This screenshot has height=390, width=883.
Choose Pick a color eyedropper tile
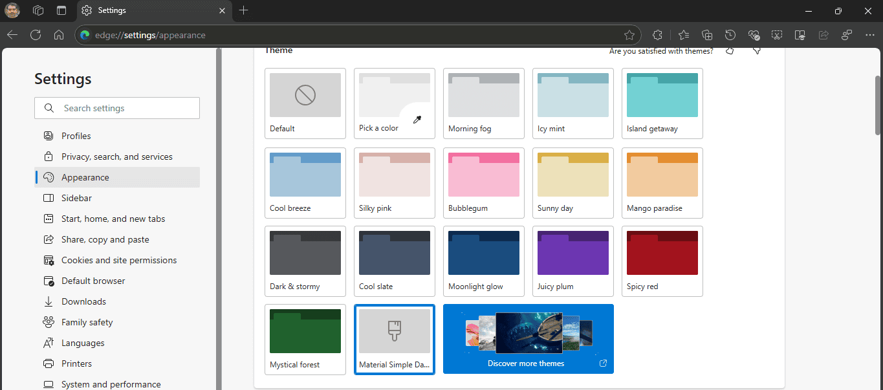(x=395, y=103)
